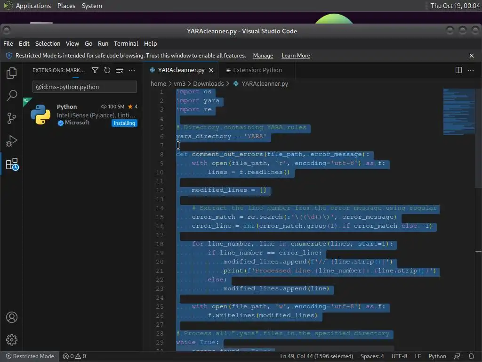482x362 pixels.
Task: Click home in breadcrumb path
Action: 158,84
